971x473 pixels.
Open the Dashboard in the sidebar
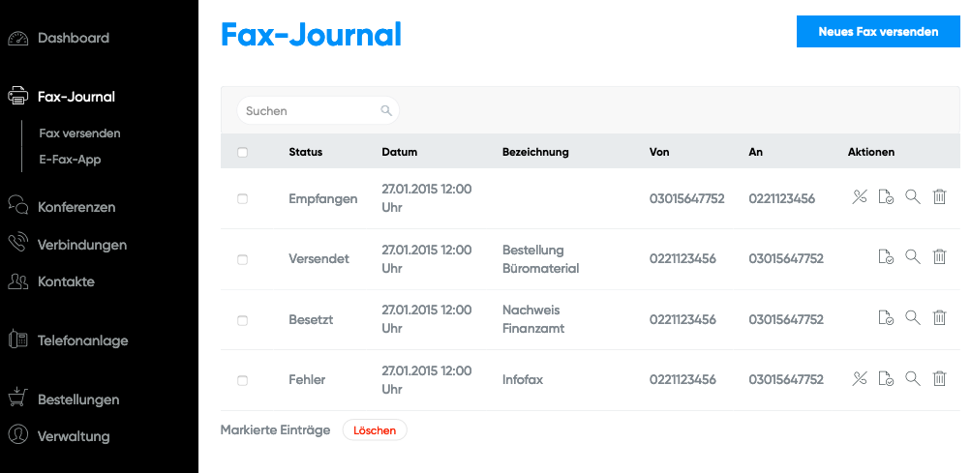click(x=73, y=39)
